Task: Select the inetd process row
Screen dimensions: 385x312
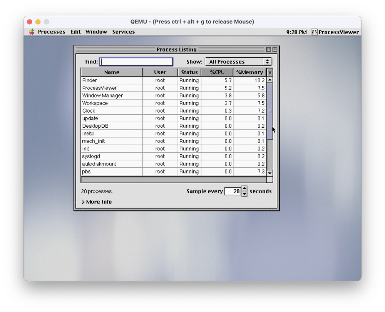Action: [x=174, y=133]
